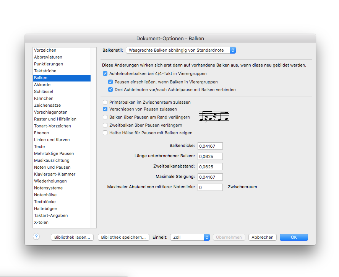Click Abbrechen to cancel
The image size is (339, 277).
click(263, 237)
